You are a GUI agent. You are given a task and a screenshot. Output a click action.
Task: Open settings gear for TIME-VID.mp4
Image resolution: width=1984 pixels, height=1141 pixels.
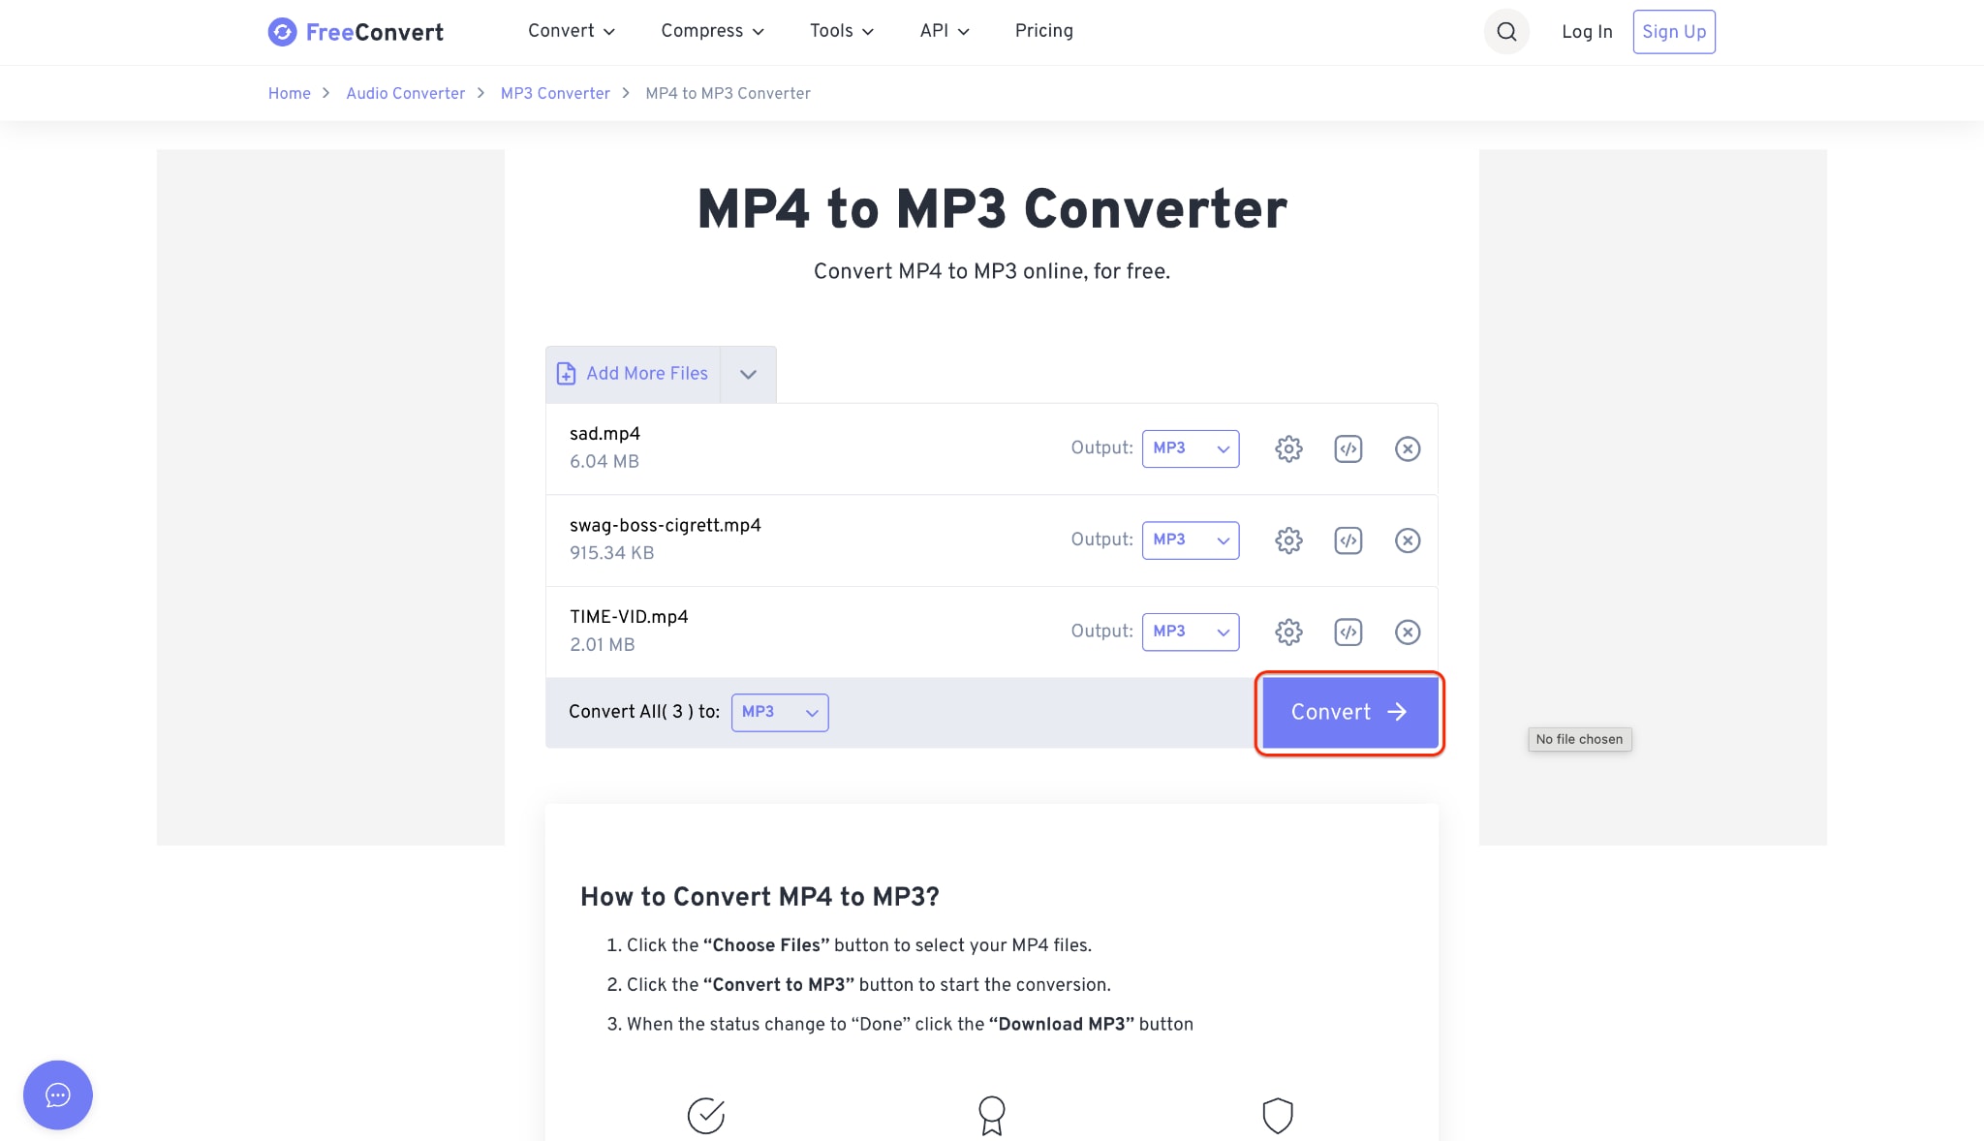coord(1288,632)
